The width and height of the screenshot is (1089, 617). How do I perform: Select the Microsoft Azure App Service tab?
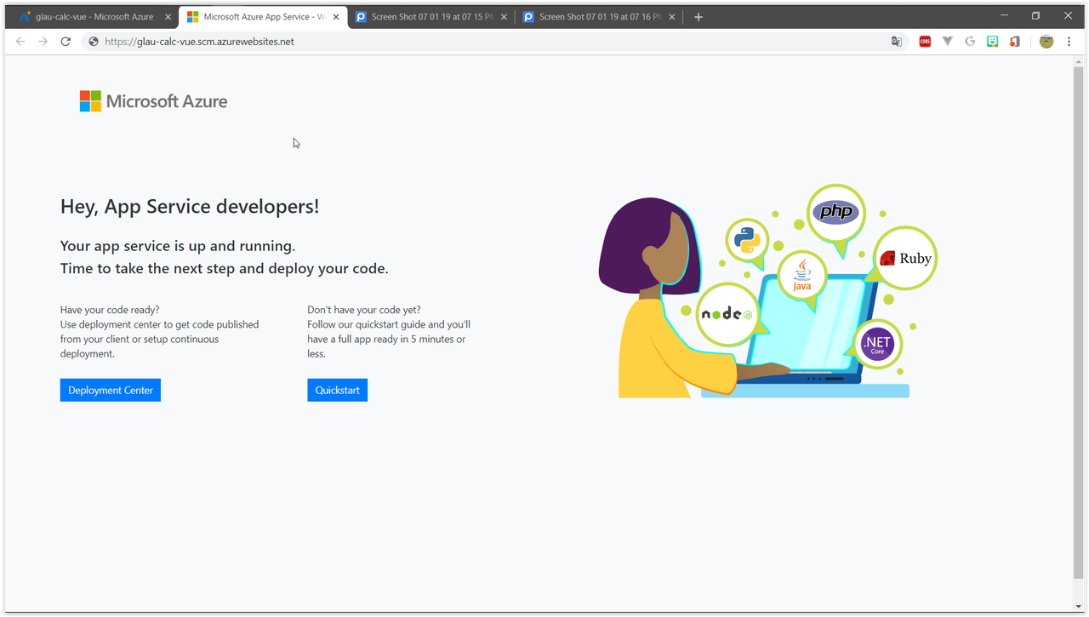pyautogui.click(x=262, y=17)
